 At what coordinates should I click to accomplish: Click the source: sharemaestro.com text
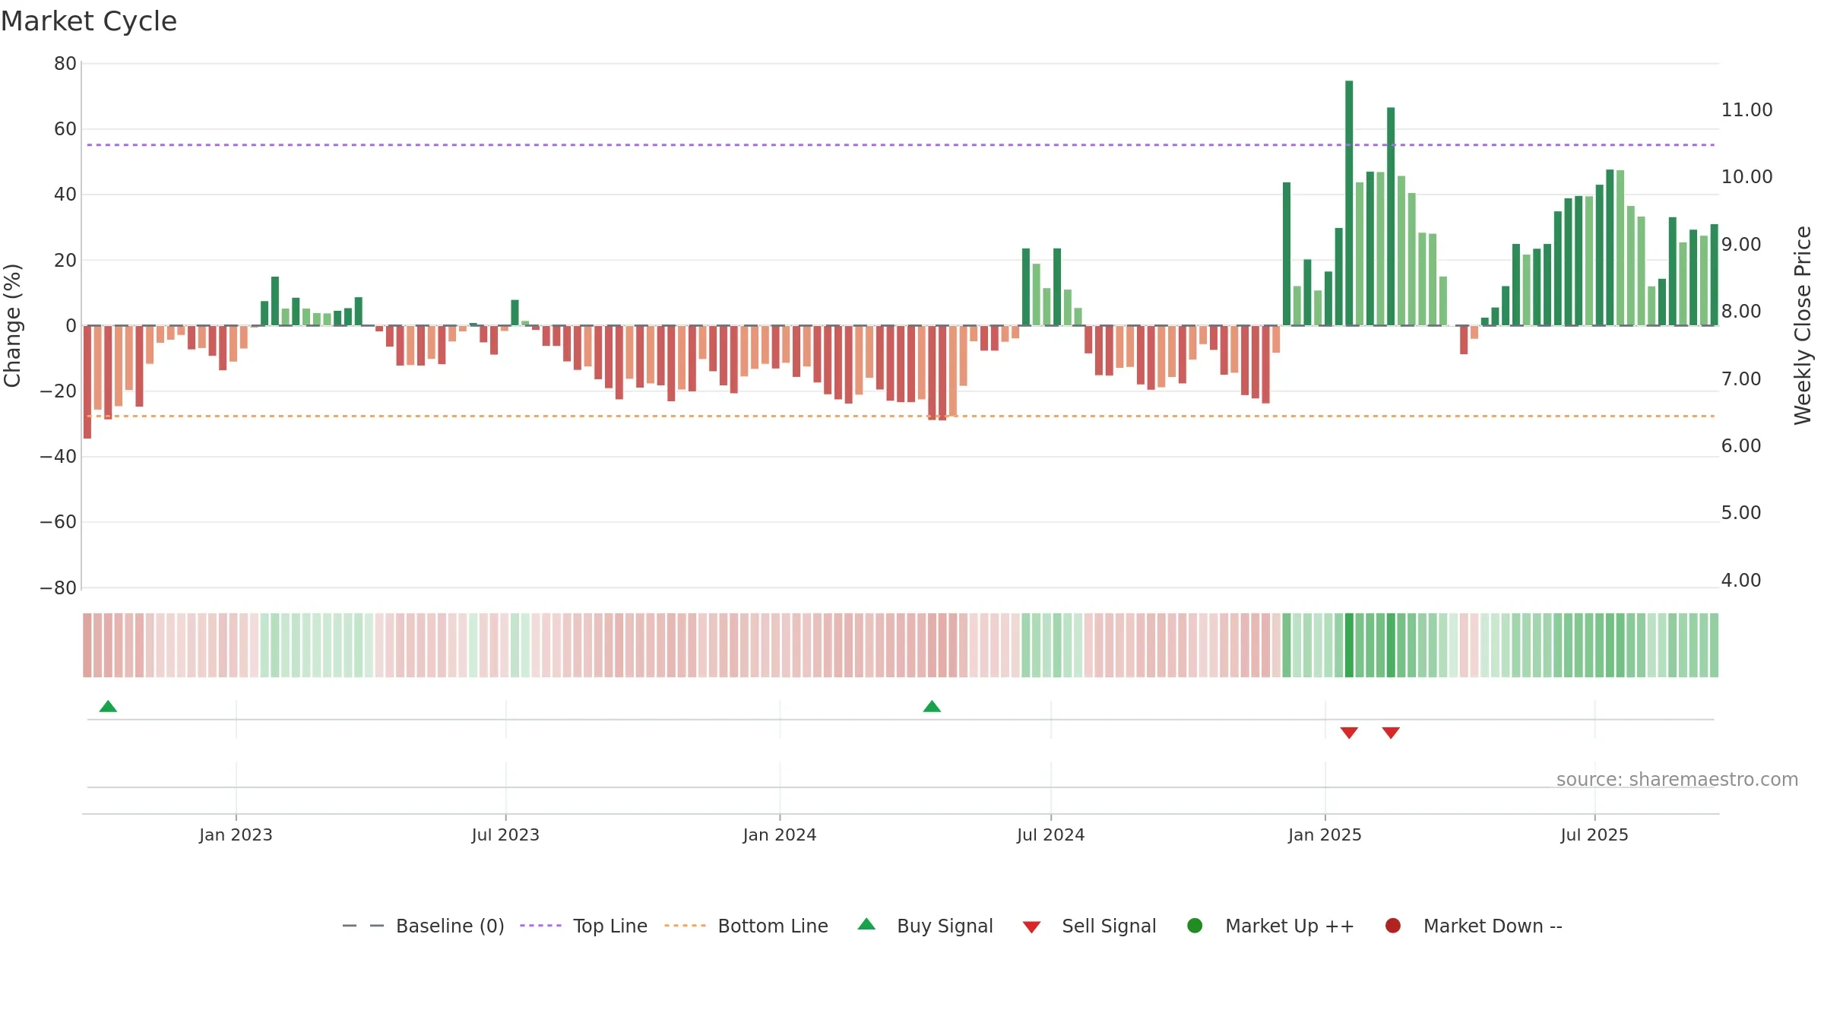(1677, 780)
